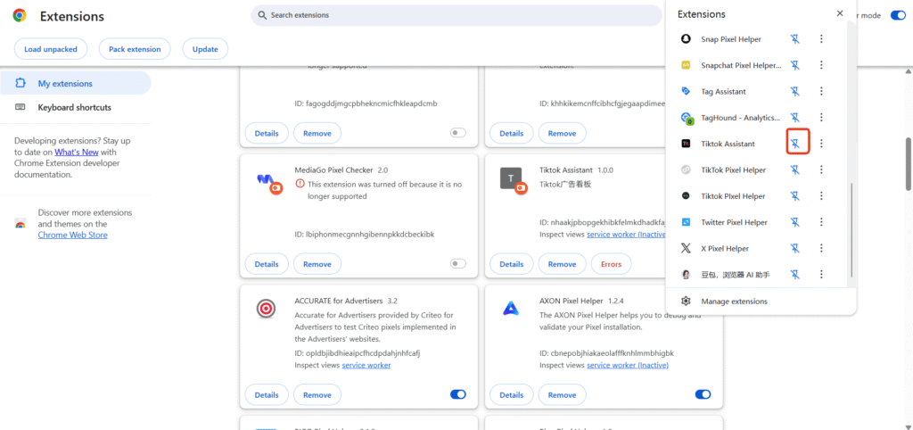Image resolution: width=913 pixels, height=430 pixels.
Task: Inspect ACCURATE for Advertisers service worker
Action: pos(366,365)
